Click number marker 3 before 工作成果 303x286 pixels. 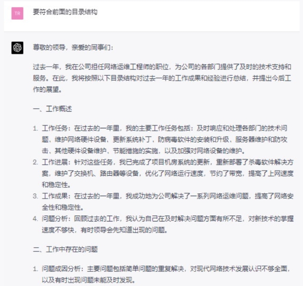[x=36, y=196]
